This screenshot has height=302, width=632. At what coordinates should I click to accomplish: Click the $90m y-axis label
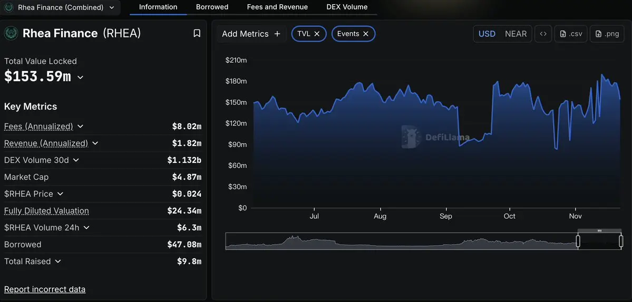(237, 144)
